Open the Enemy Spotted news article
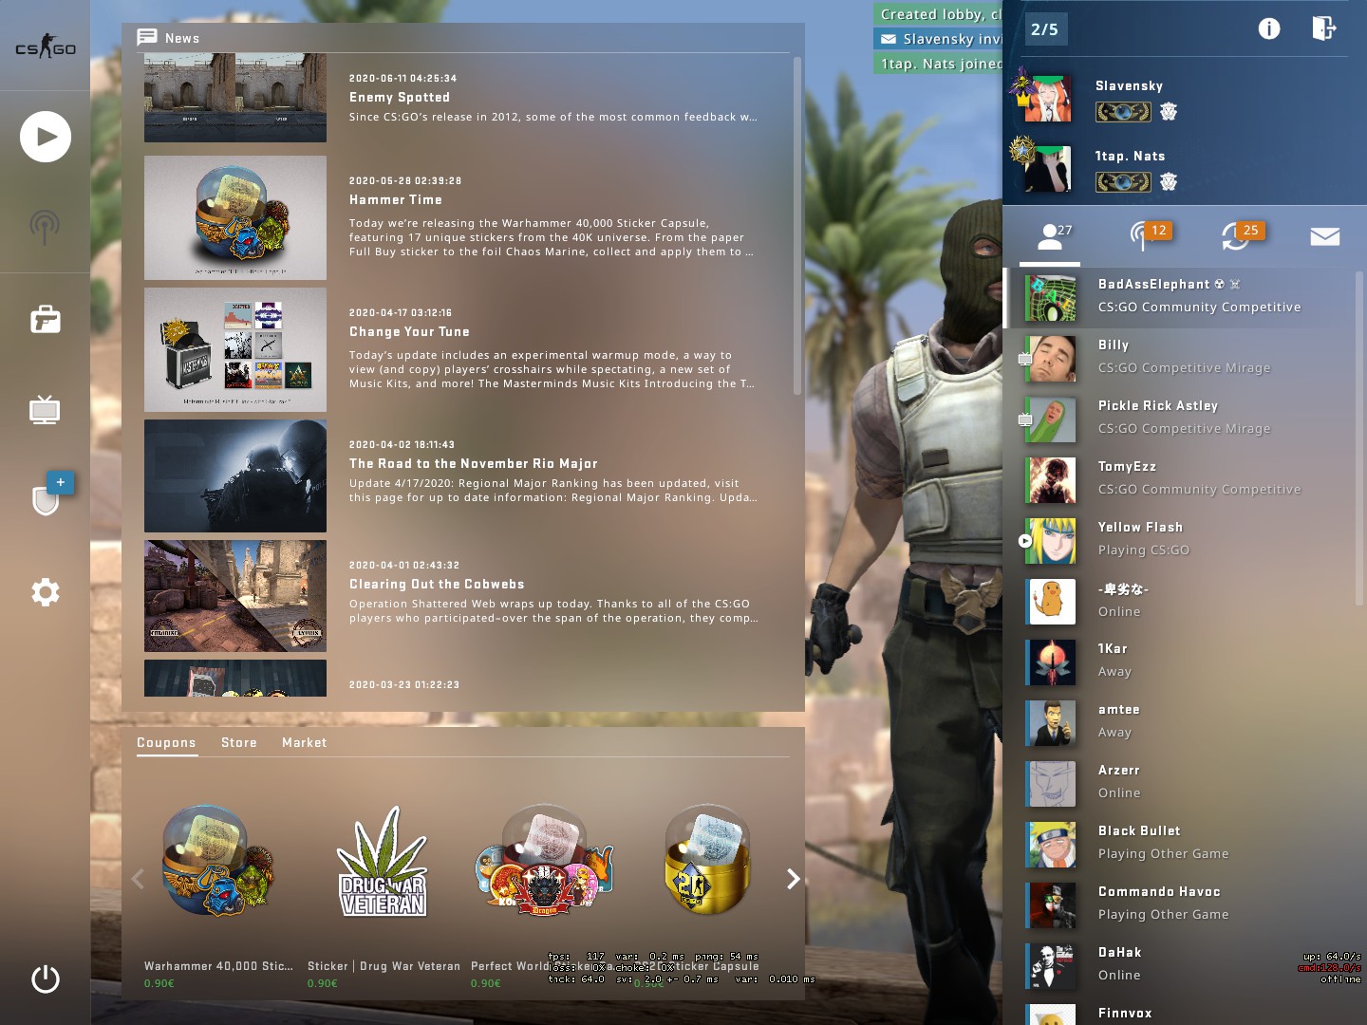The width and height of the screenshot is (1367, 1025). pyautogui.click(x=465, y=98)
